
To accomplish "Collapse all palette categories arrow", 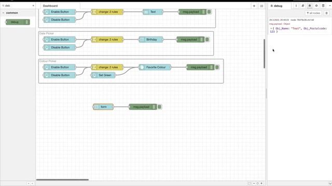I will pyautogui.click(x=29, y=183).
